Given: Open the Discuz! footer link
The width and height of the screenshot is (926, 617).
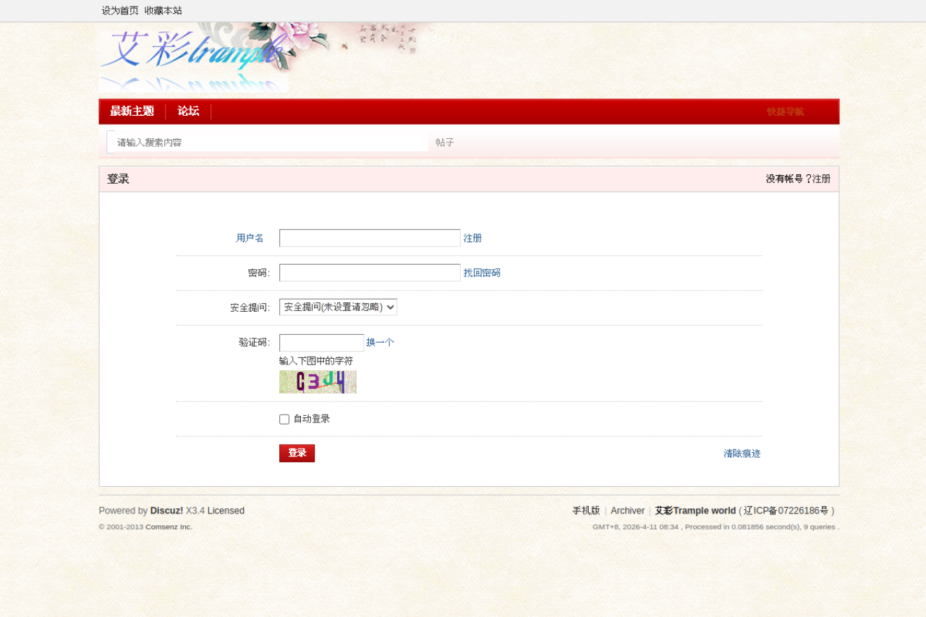Looking at the screenshot, I should [x=166, y=511].
